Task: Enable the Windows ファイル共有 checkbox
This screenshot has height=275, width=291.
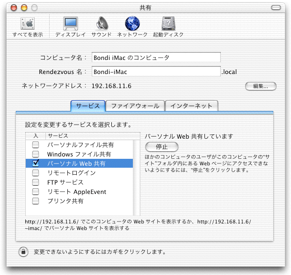Action: [x=35, y=154]
